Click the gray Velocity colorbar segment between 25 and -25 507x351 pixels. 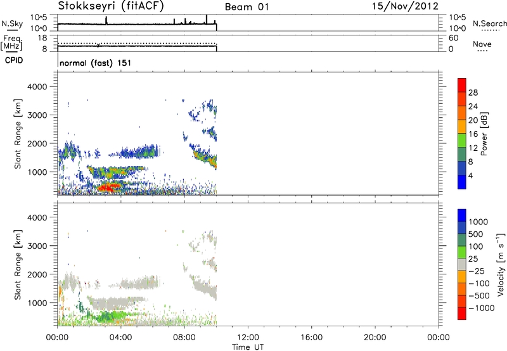point(462,265)
